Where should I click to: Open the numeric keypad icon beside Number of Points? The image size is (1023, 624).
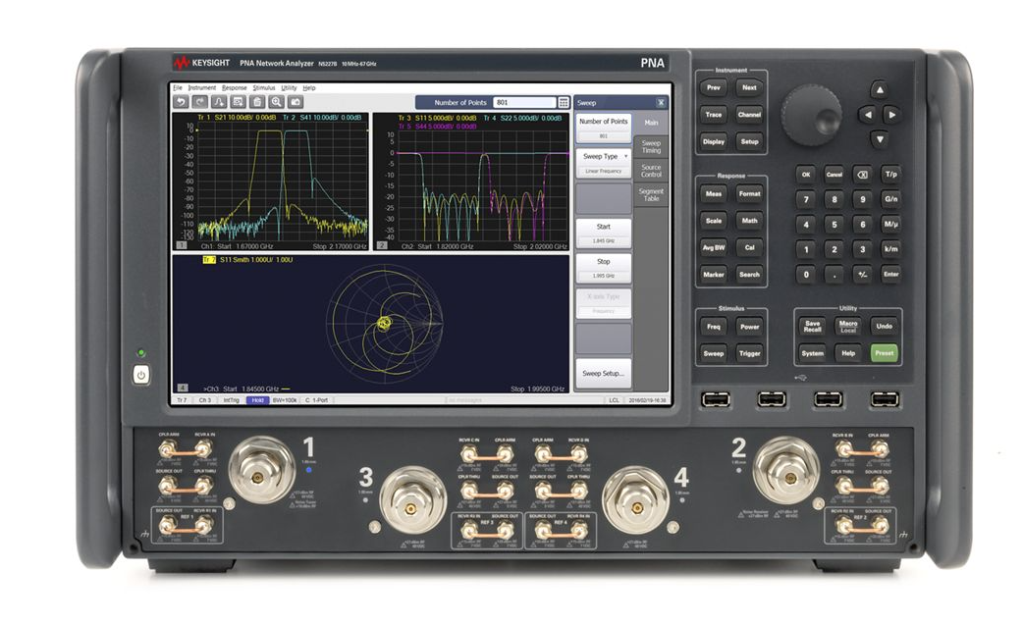[564, 102]
